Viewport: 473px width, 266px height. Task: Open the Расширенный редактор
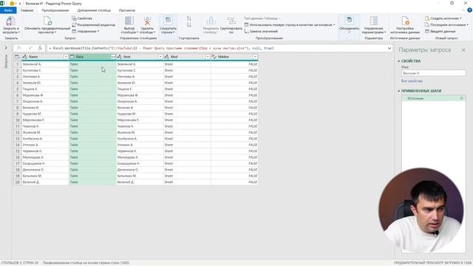click(94, 24)
